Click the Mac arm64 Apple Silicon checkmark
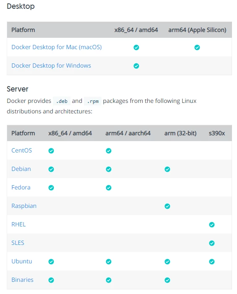Viewport: 237px width, 294px height. [x=197, y=47]
